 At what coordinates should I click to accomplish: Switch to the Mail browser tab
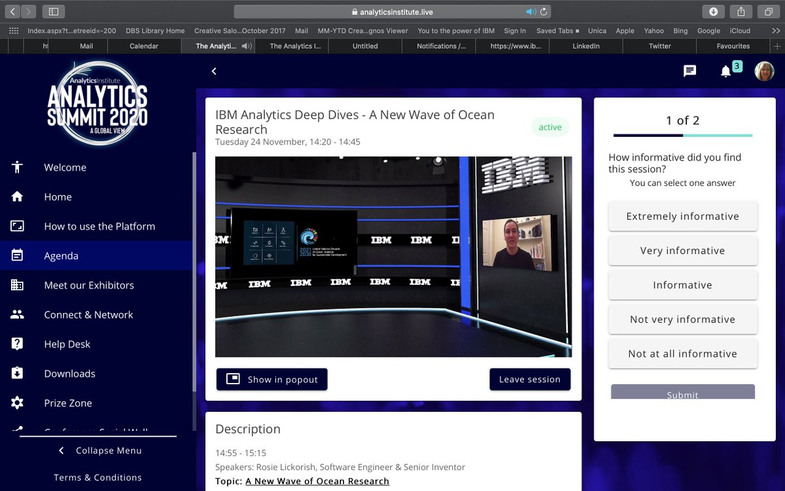pos(86,46)
